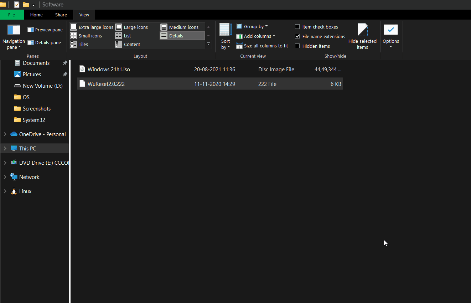
Task: Open Documents in the navigation pane
Action: pos(36,63)
